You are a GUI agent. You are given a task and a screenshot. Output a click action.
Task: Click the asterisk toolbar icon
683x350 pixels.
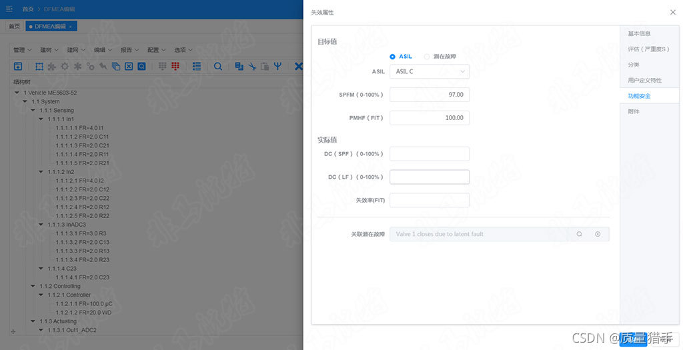click(77, 66)
